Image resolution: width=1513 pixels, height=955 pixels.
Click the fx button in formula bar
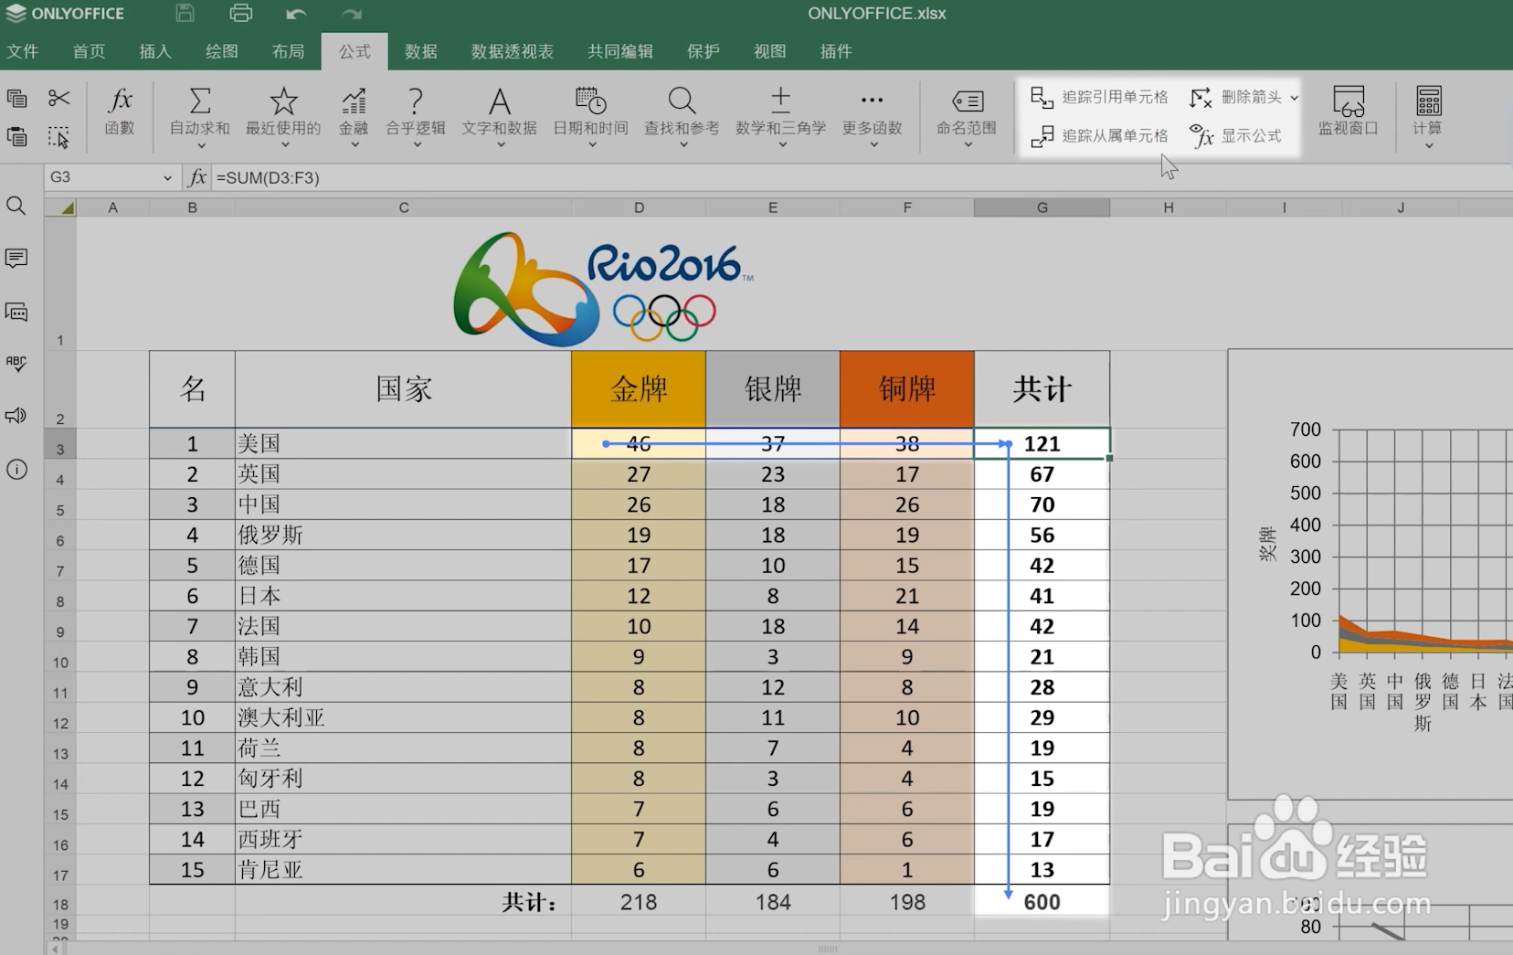pyautogui.click(x=196, y=177)
